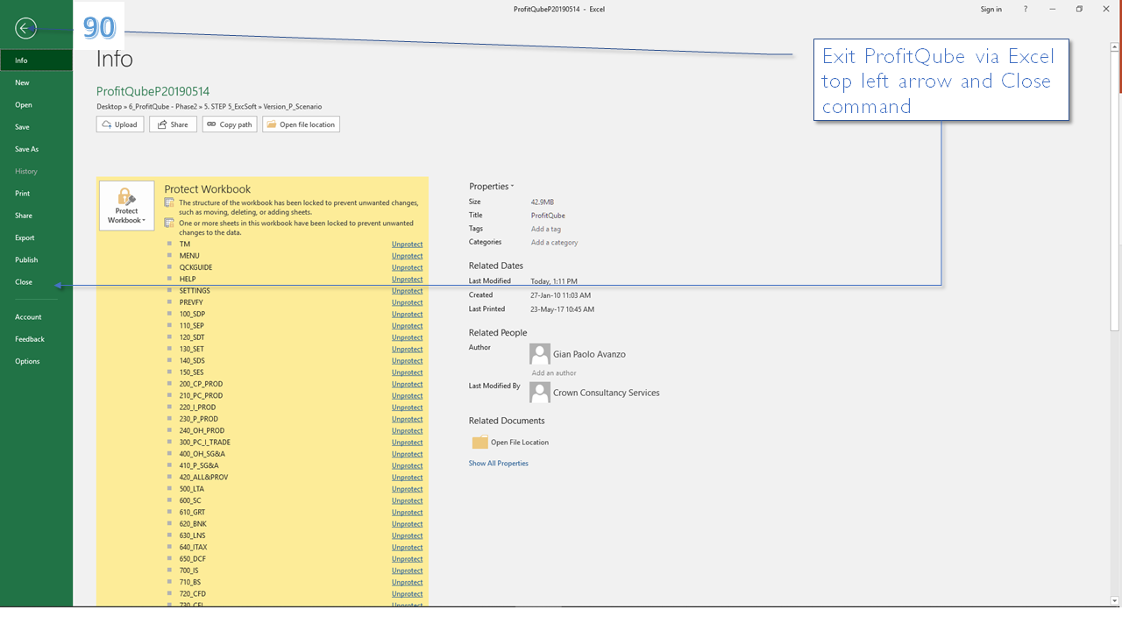Open Options in the backstage menu
The height and width of the screenshot is (631, 1122).
pyautogui.click(x=36, y=361)
